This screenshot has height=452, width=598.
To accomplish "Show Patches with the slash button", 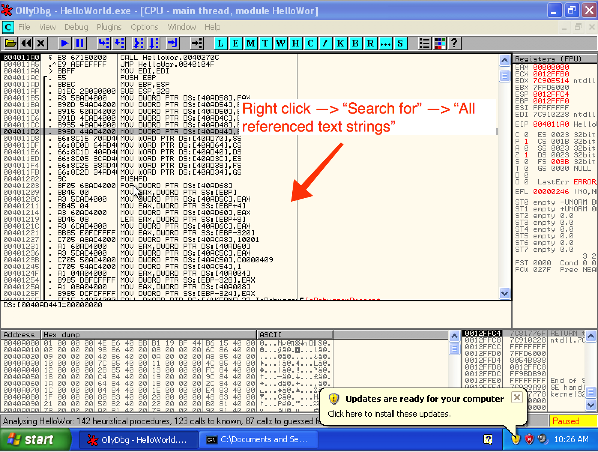I will (x=325, y=43).
